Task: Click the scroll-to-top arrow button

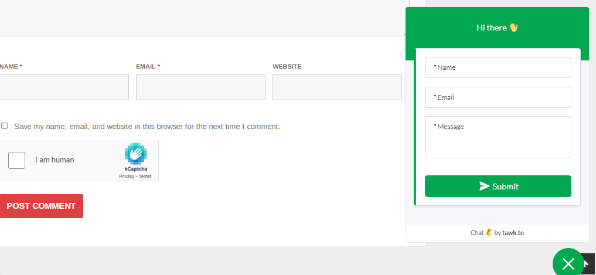Action: tap(588, 263)
